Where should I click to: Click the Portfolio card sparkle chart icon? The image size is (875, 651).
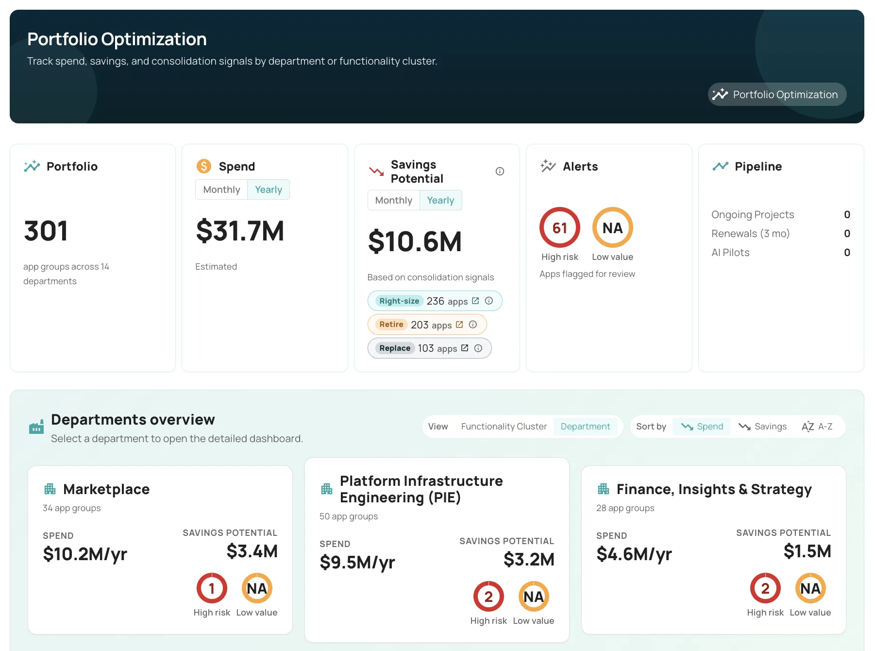[32, 166]
